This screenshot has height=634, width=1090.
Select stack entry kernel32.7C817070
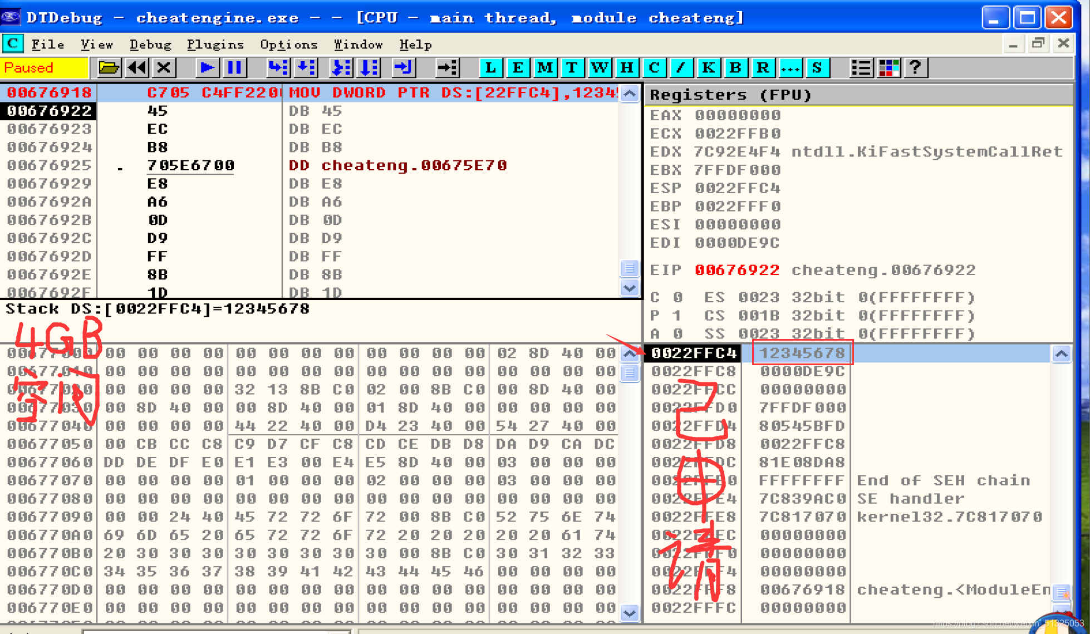(x=949, y=517)
